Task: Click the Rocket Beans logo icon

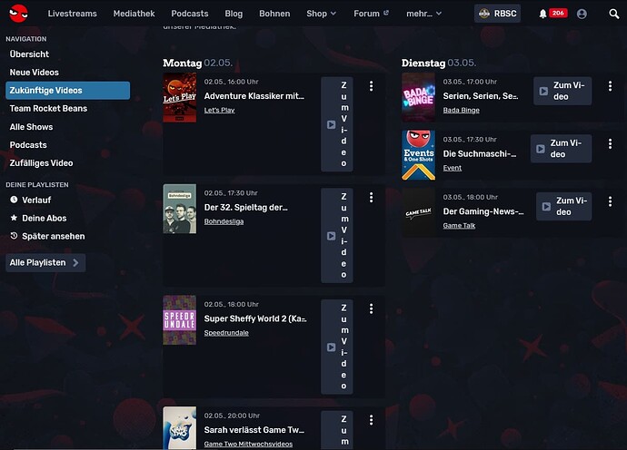Action: point(18,14)
